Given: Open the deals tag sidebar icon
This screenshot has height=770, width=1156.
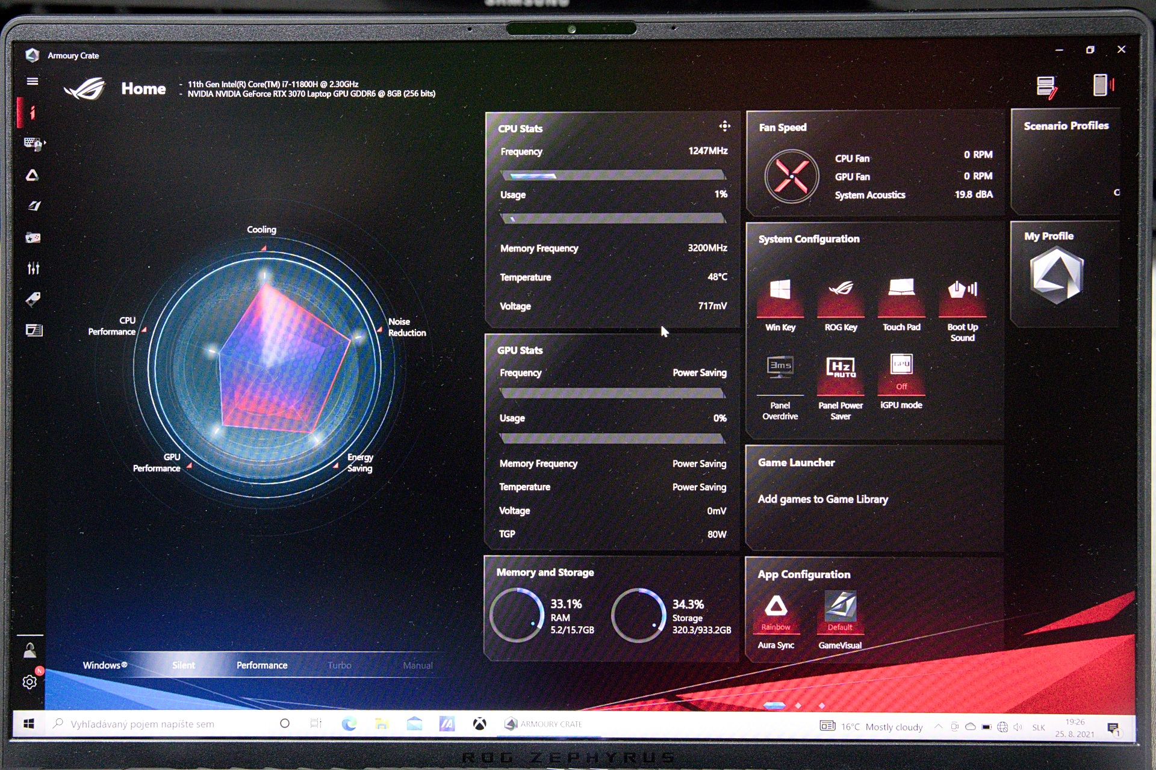Looking at the screenshot, I should tap(33, 299).
